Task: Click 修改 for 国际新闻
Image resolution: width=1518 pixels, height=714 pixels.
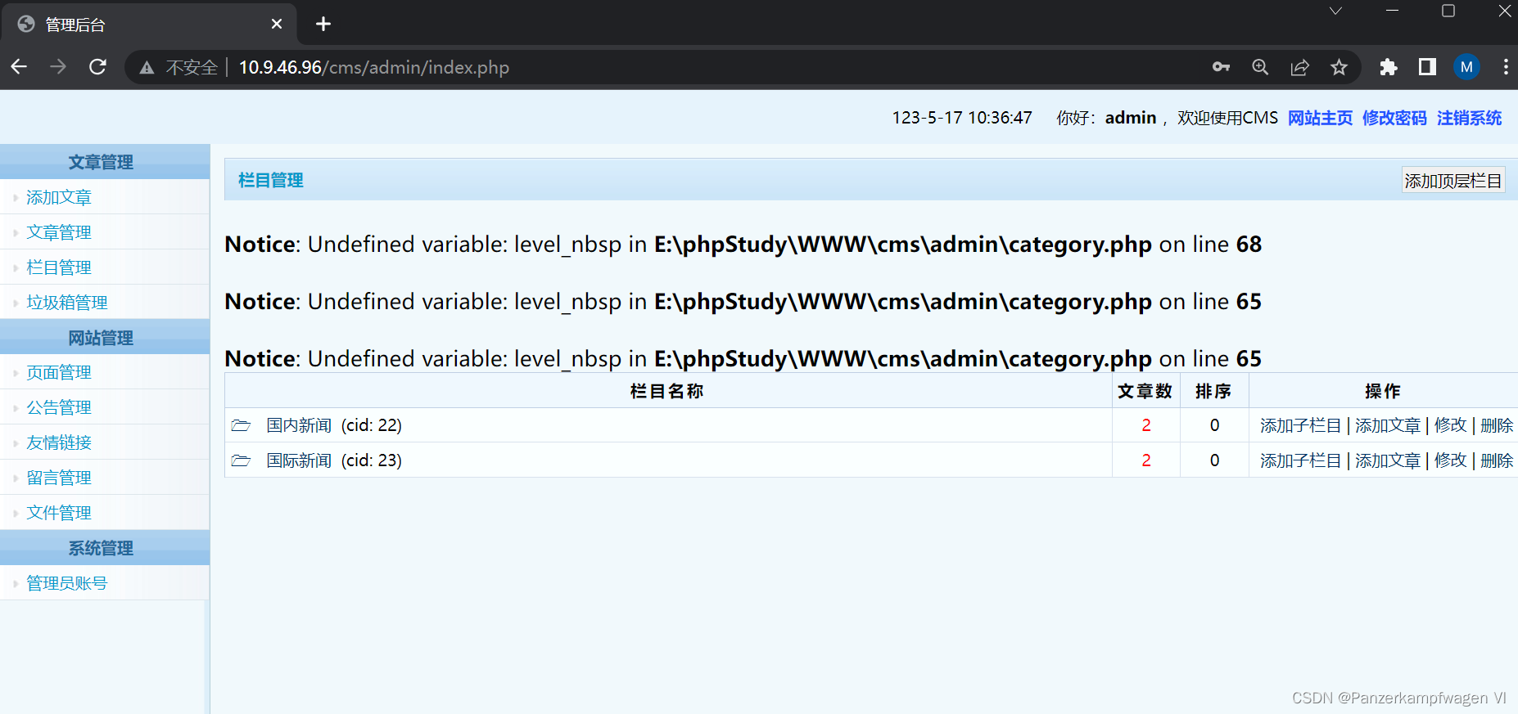Action: point(1451,460)
